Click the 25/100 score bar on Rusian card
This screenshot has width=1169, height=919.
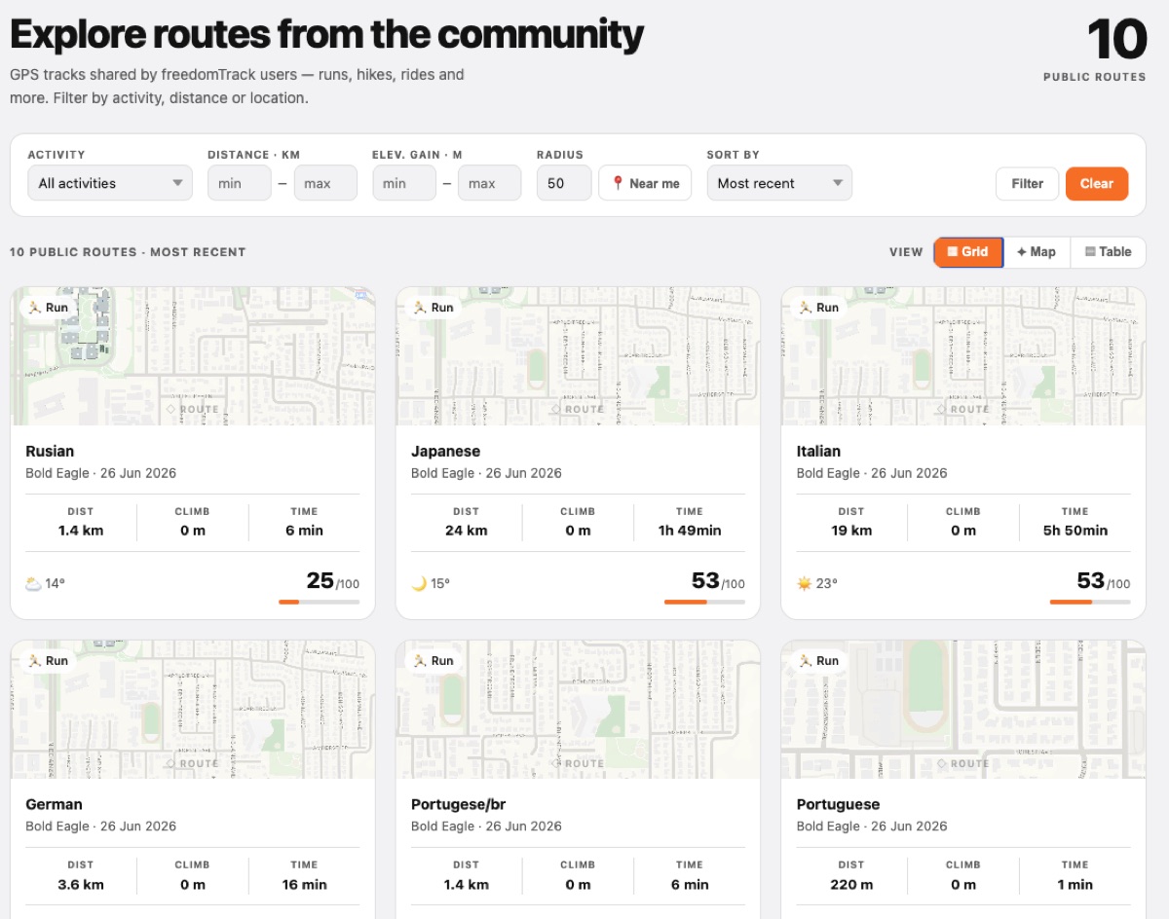click(x=319, y=602)
